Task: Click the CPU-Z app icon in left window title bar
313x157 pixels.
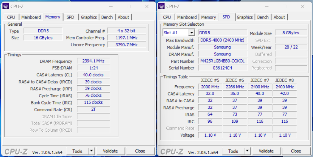Action: tap(6, 6)
